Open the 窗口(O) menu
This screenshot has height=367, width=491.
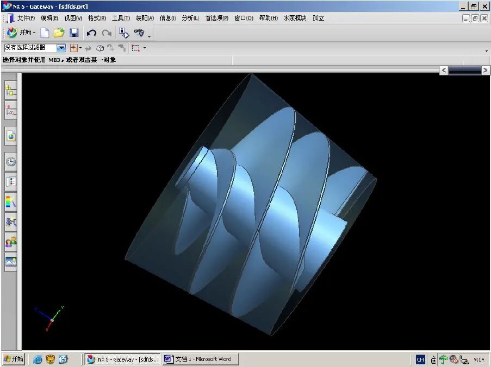pos(244,18)
